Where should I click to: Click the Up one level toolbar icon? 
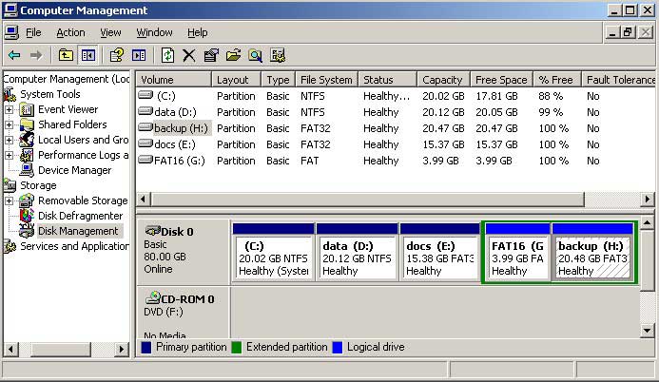pyautogui.click(x=66, y=55)
